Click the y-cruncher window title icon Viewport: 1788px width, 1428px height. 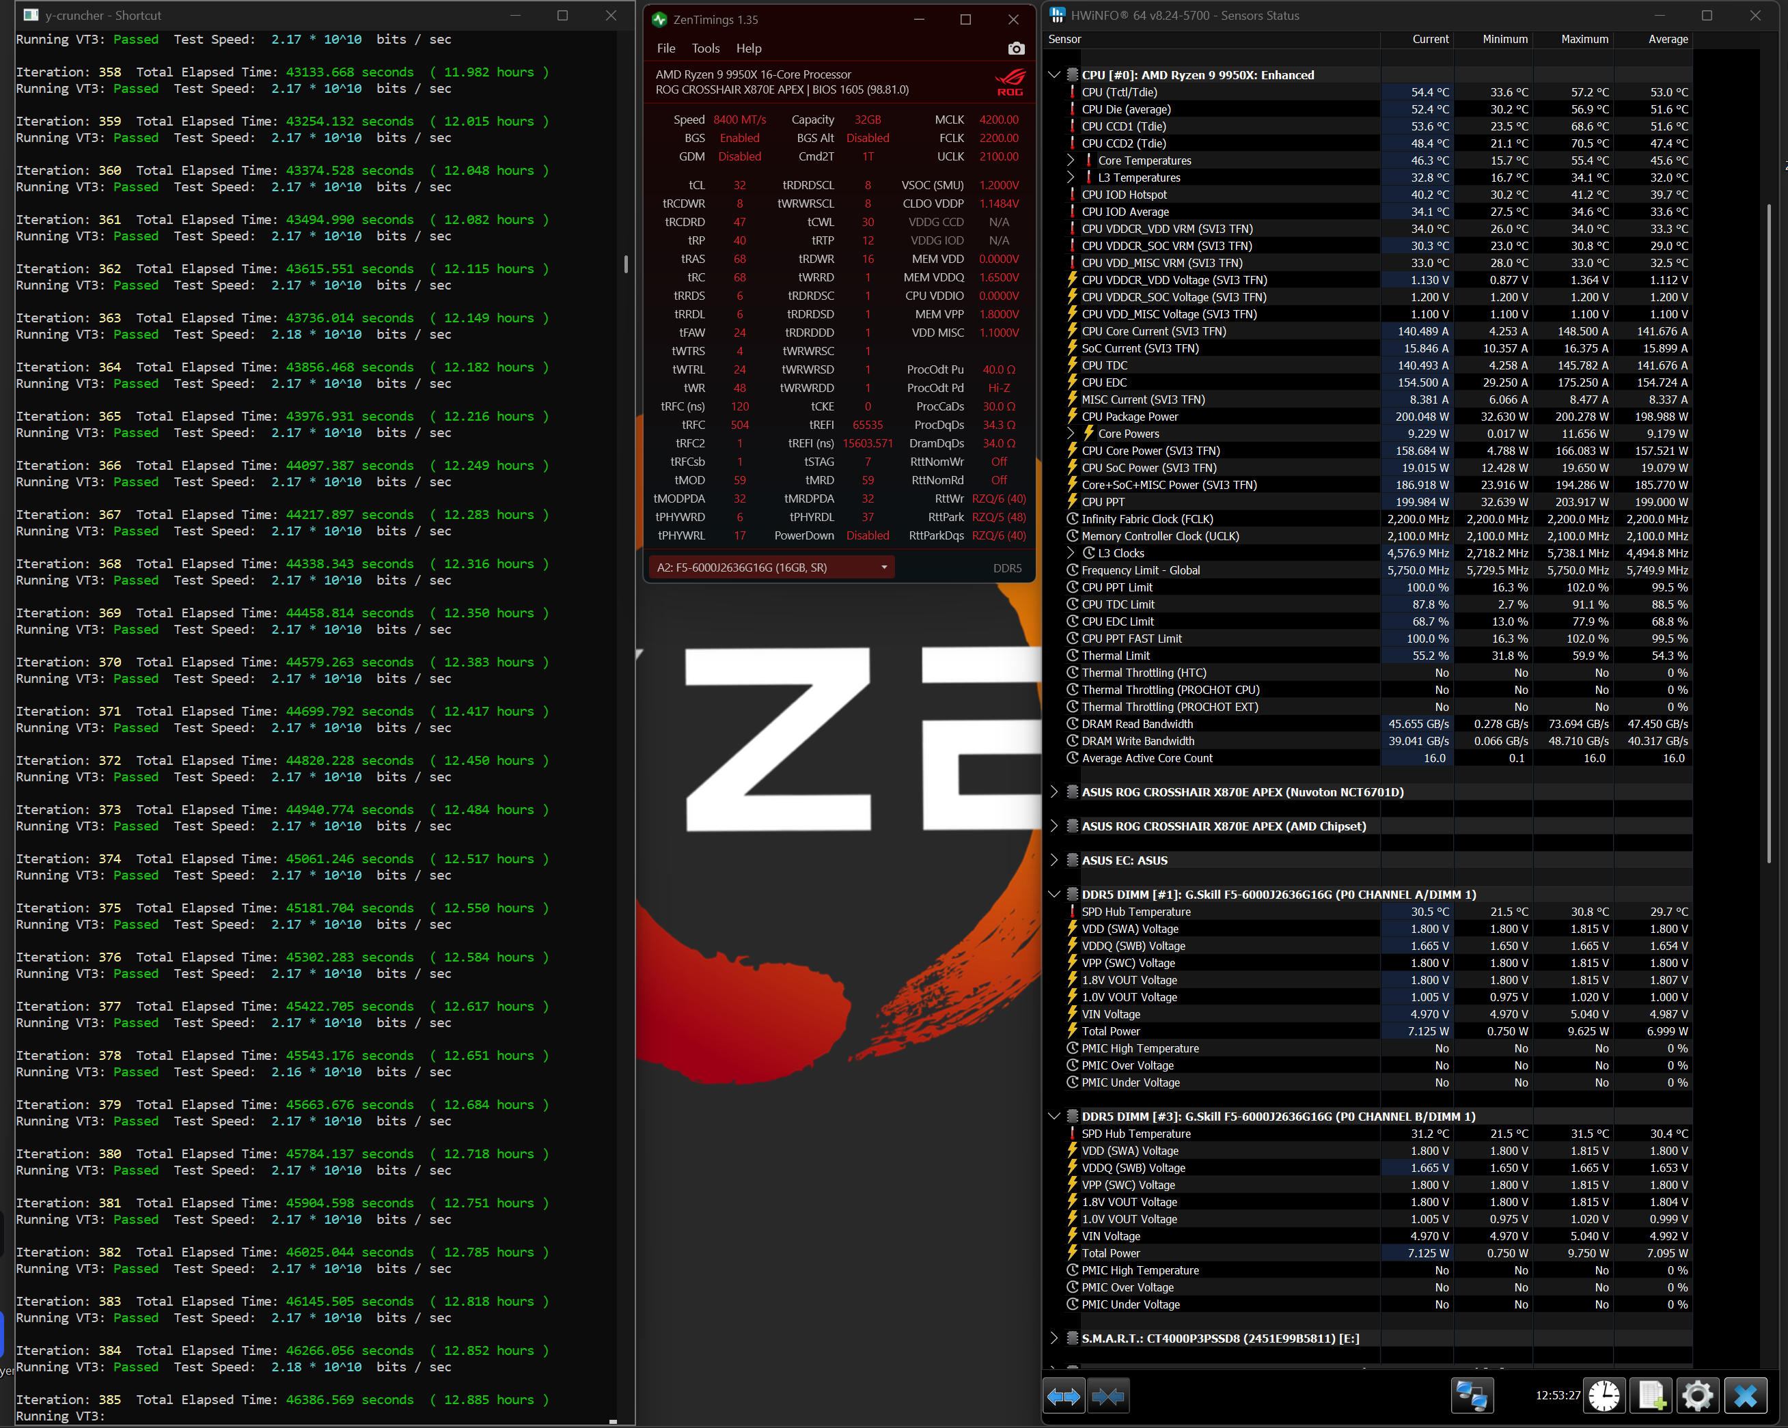point(31,15)
